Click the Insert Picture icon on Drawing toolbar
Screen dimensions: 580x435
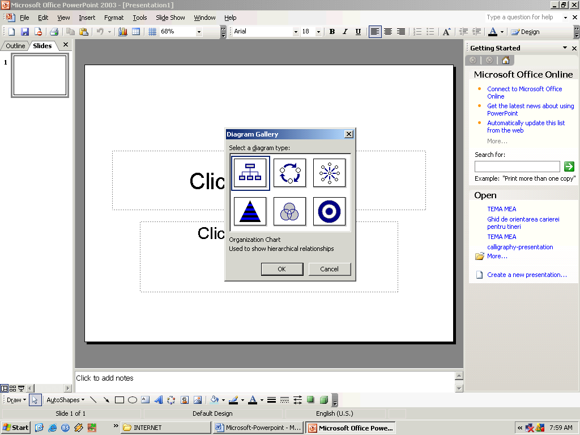198,400
